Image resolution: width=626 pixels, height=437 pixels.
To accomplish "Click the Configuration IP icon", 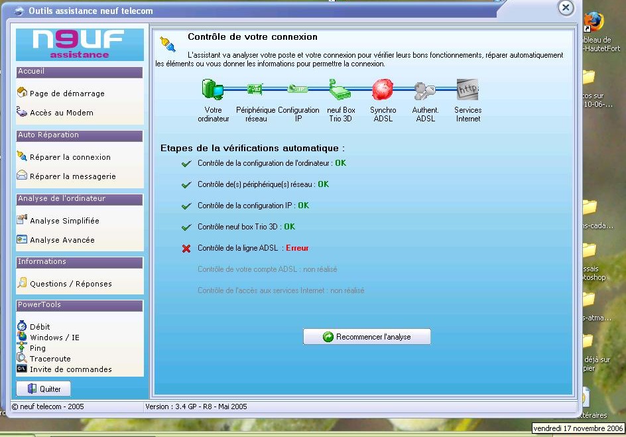I will click(x=298, y=89).
